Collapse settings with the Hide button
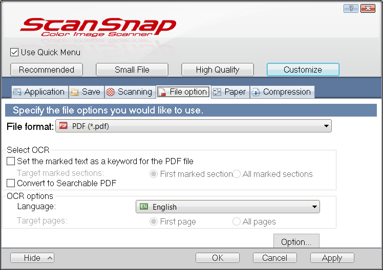The image size is (383, 270). (x=32, y=258)
